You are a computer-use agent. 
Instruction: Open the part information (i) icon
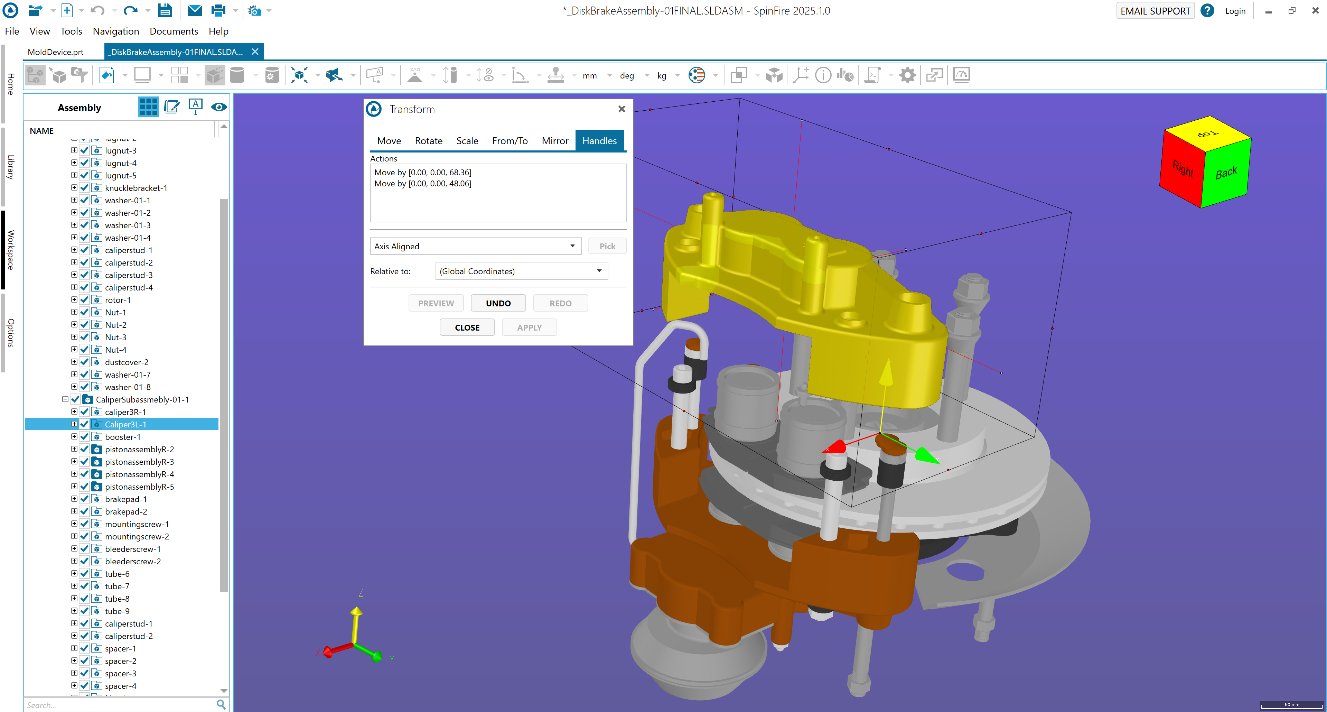[823, 75]
